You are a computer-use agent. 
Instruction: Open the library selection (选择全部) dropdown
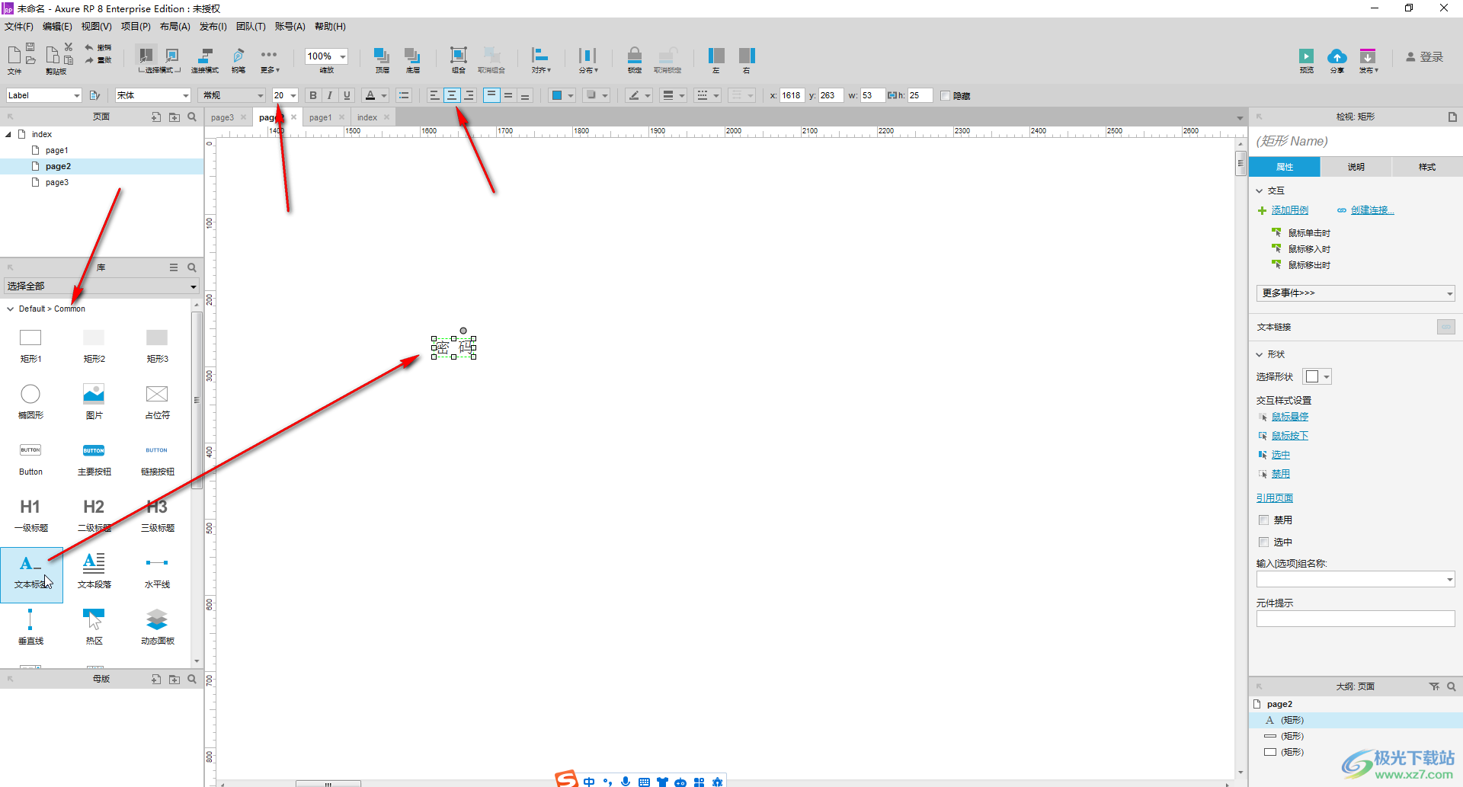click(101, 286)
